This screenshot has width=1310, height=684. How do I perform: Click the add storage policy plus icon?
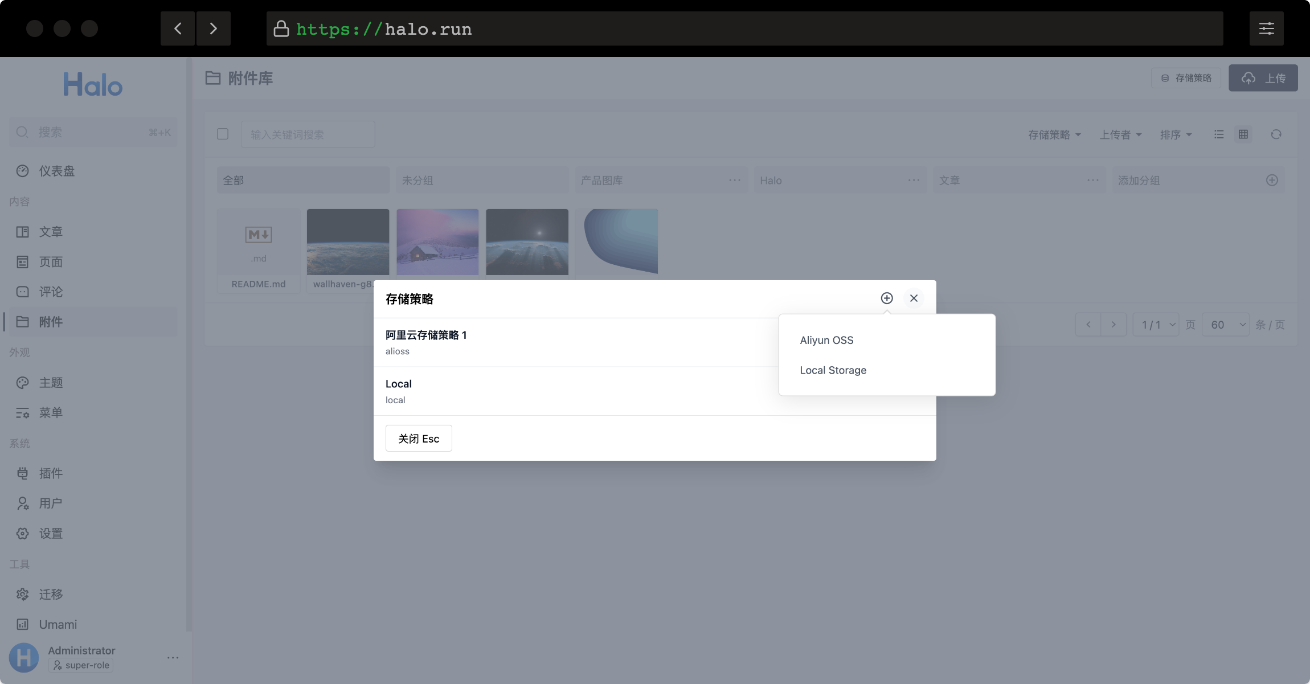887,298
